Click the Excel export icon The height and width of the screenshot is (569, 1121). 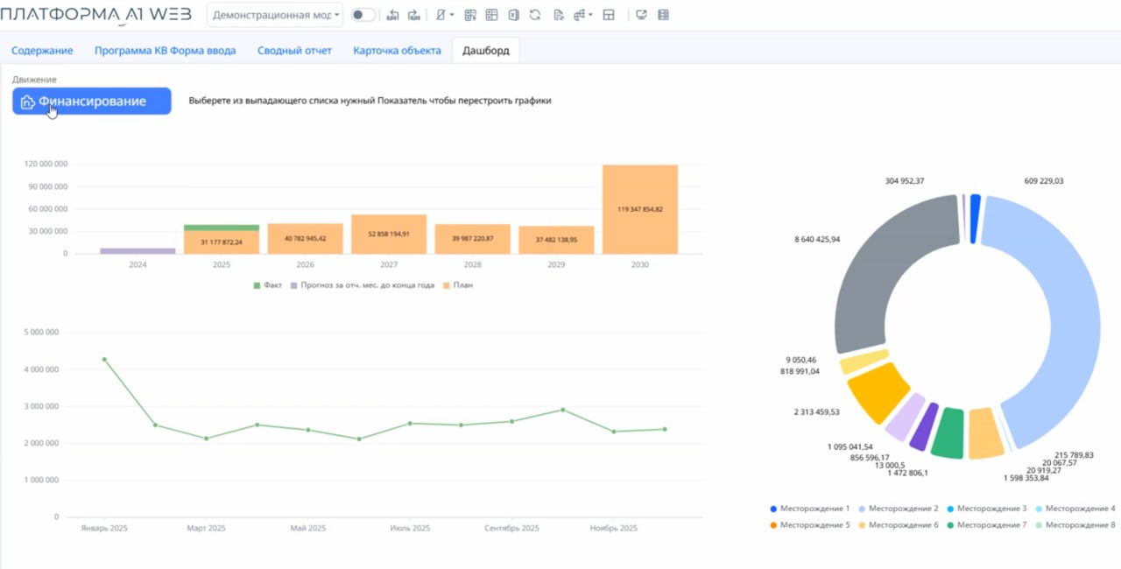(513, 15)
